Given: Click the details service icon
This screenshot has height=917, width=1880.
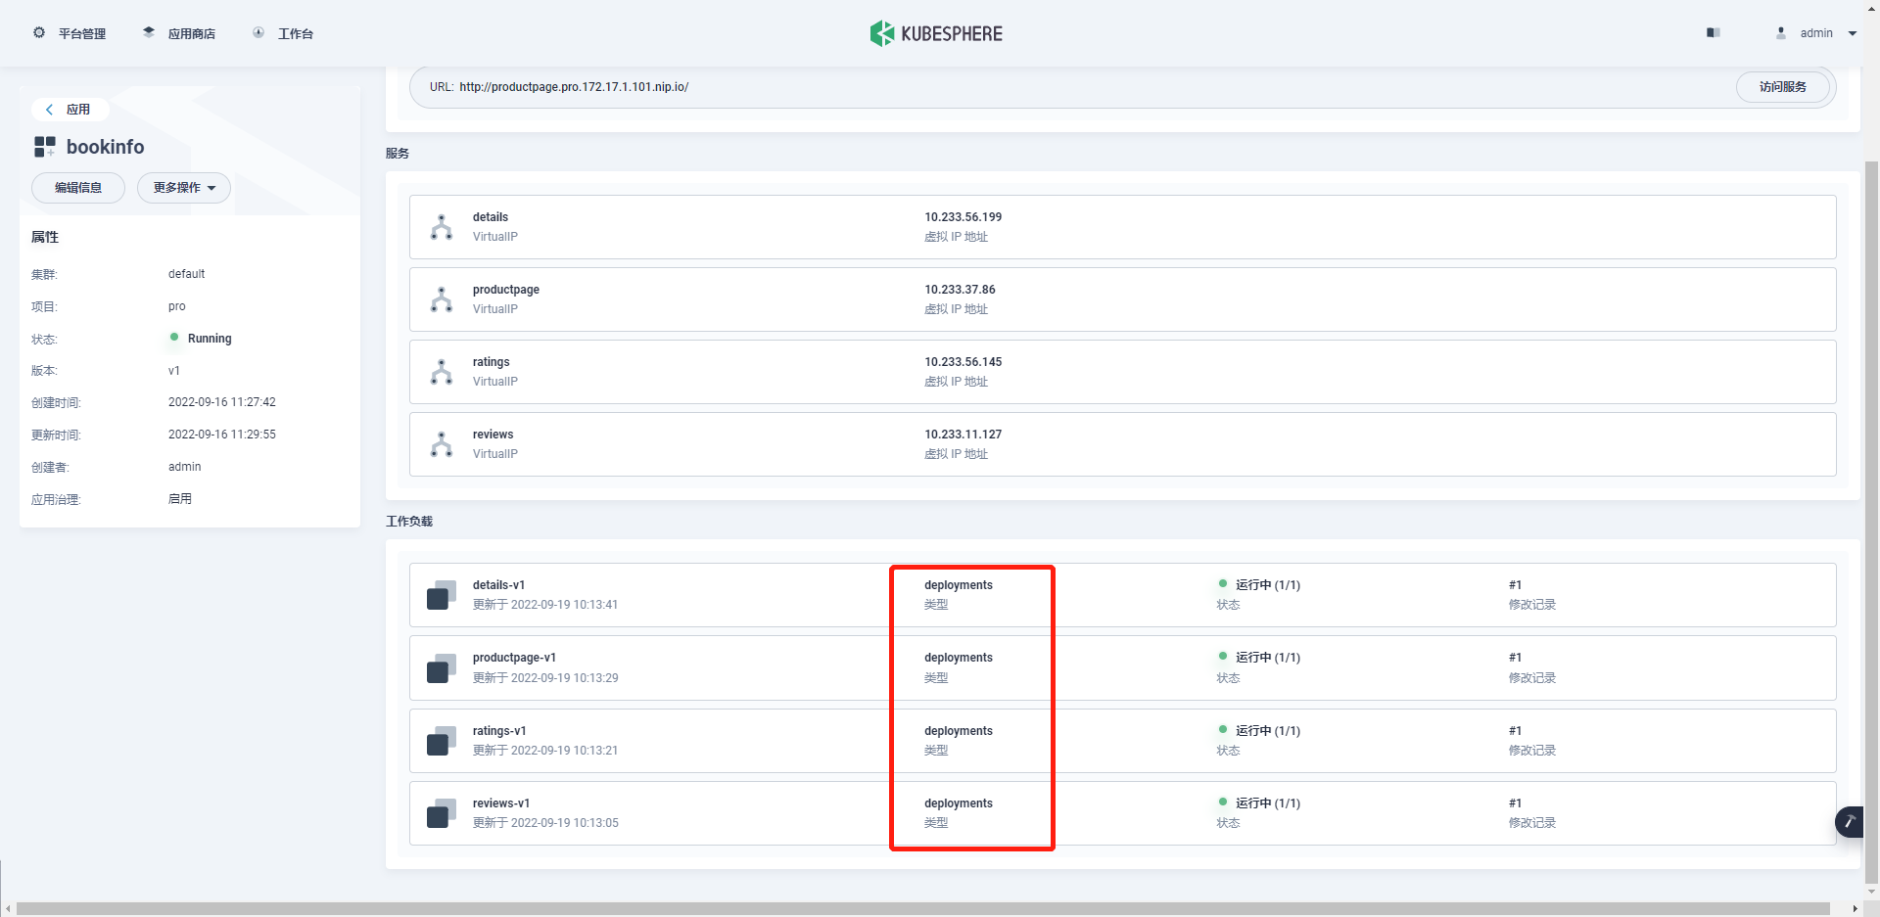Looking at the screenshot, I should [x=442, y=227].
